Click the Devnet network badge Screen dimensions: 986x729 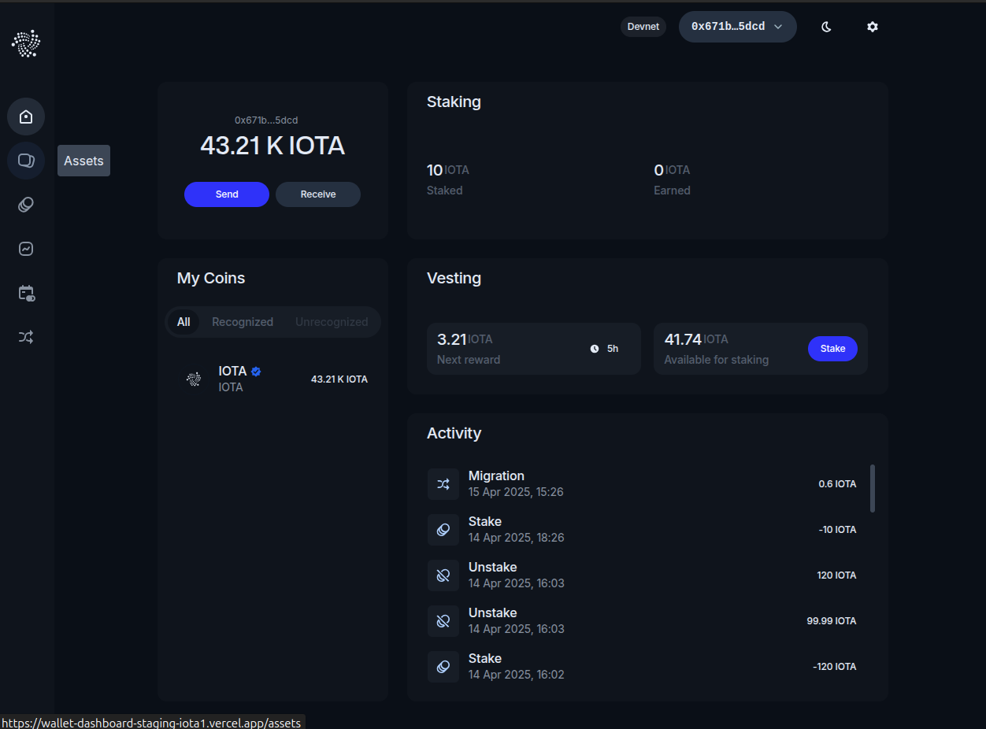click(643, 27)
